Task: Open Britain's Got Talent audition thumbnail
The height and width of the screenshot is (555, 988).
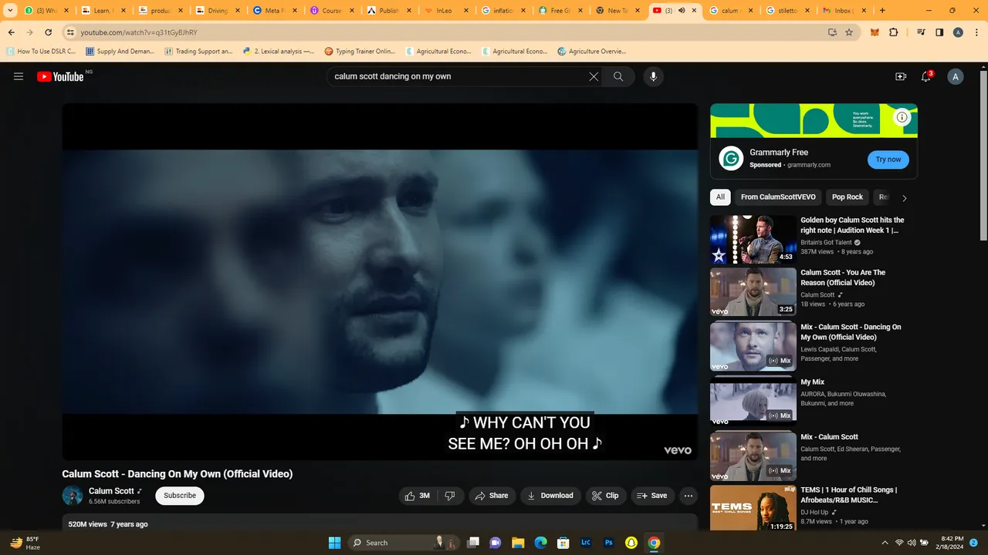Action: point(753,240)
